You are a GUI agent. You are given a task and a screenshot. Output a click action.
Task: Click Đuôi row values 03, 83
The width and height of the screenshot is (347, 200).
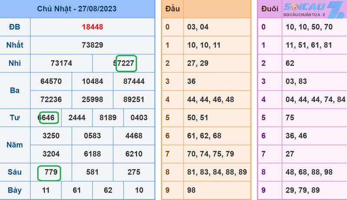click(296, 82)
